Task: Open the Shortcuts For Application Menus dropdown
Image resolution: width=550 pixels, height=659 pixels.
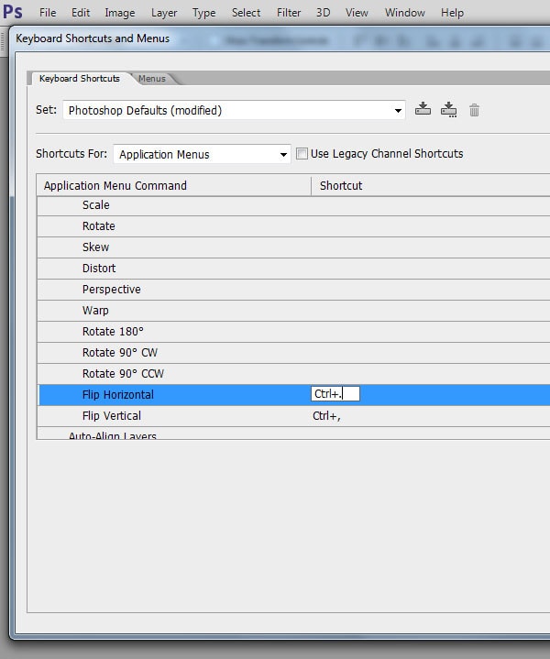Action: click(x=202, y=154)
